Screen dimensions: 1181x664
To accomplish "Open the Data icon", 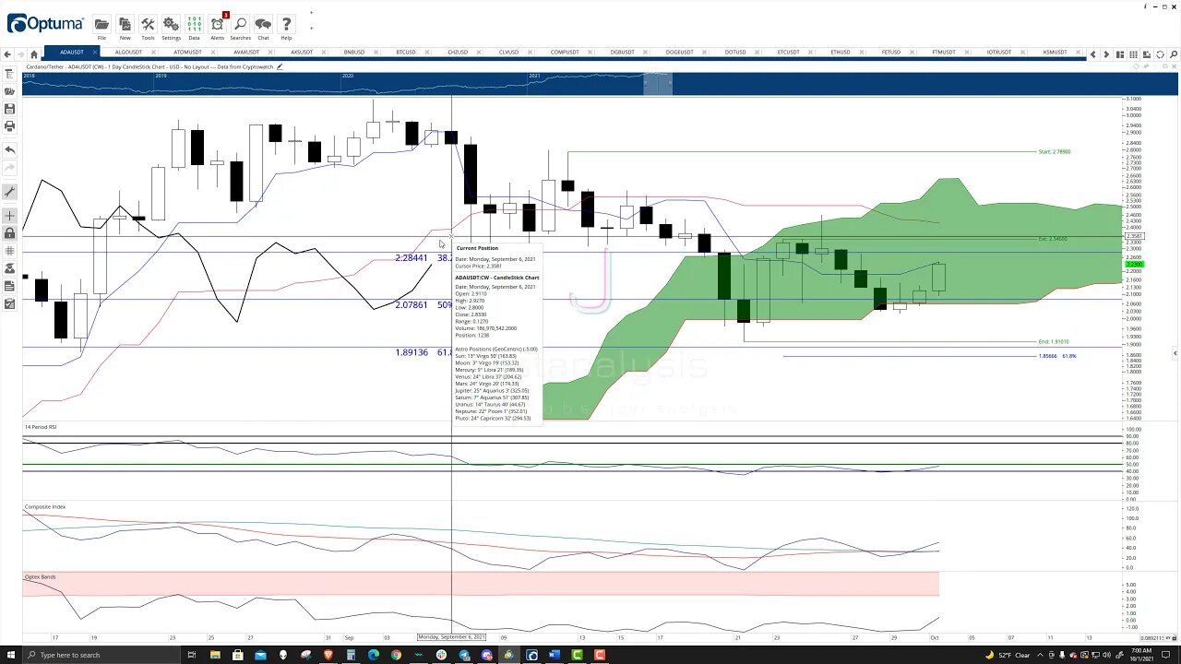I will (x=194, y=25).
